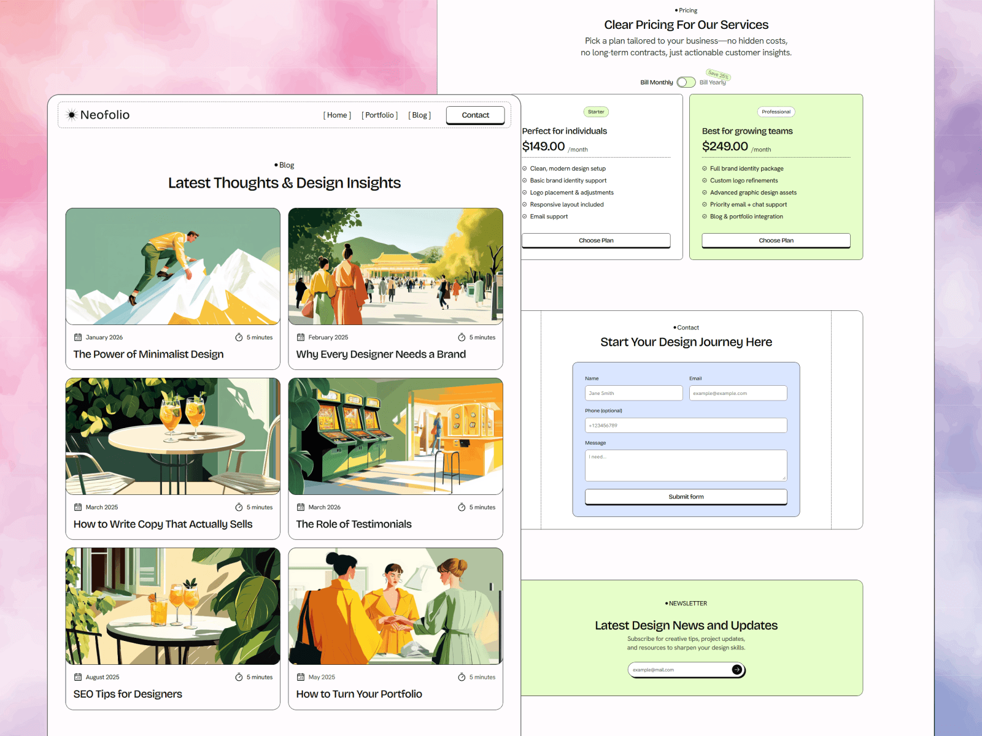Click the Contact button in the header
Viewport: 982px width, 736px height.
(476, 115)
